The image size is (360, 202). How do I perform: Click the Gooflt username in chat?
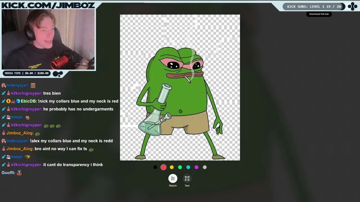[x=8, y=173]
